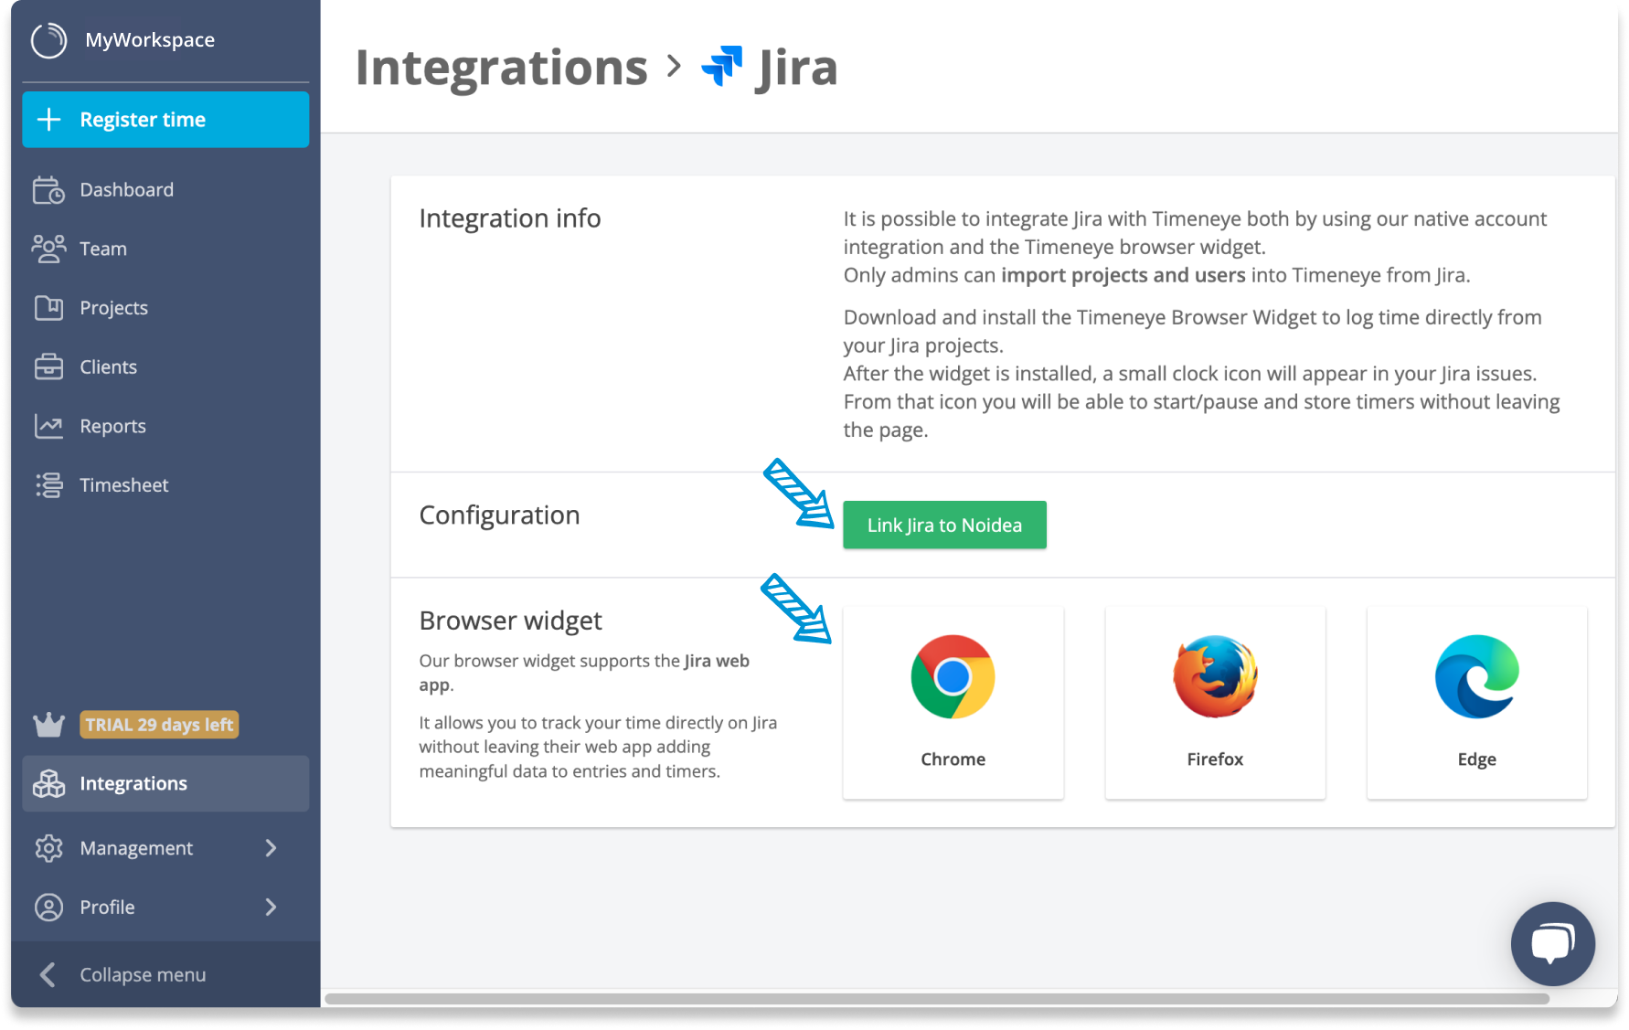Click the Integration info heading

[510, 218]
